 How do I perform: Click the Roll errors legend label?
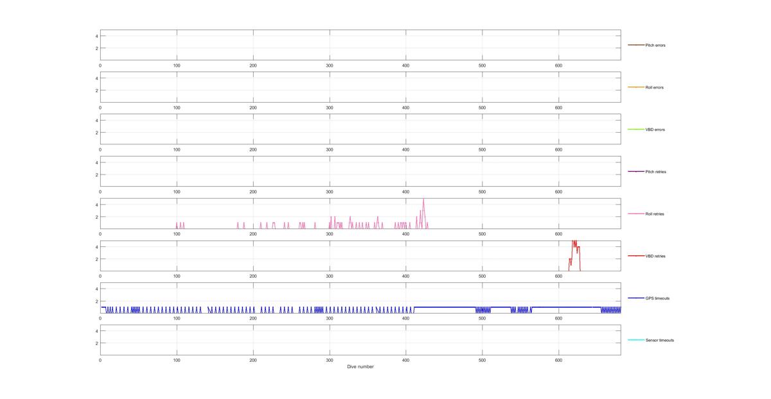[x=655, y=87]
